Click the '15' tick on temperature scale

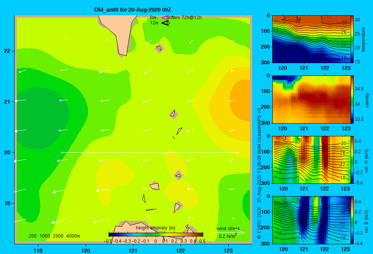[357, 62]
